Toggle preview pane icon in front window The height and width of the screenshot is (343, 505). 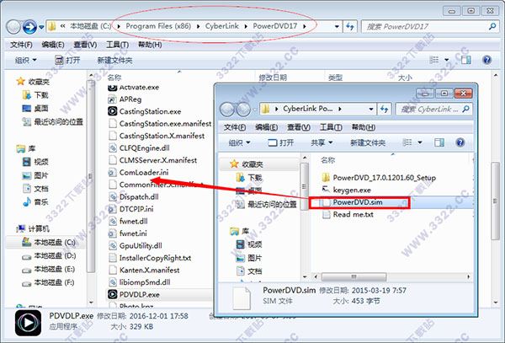point(439,142)
